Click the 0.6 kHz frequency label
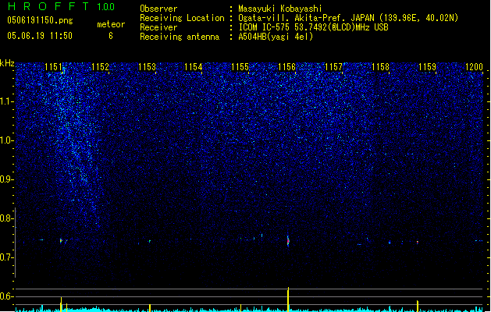This screenshot has height=312, width=491. coord(6,296)
